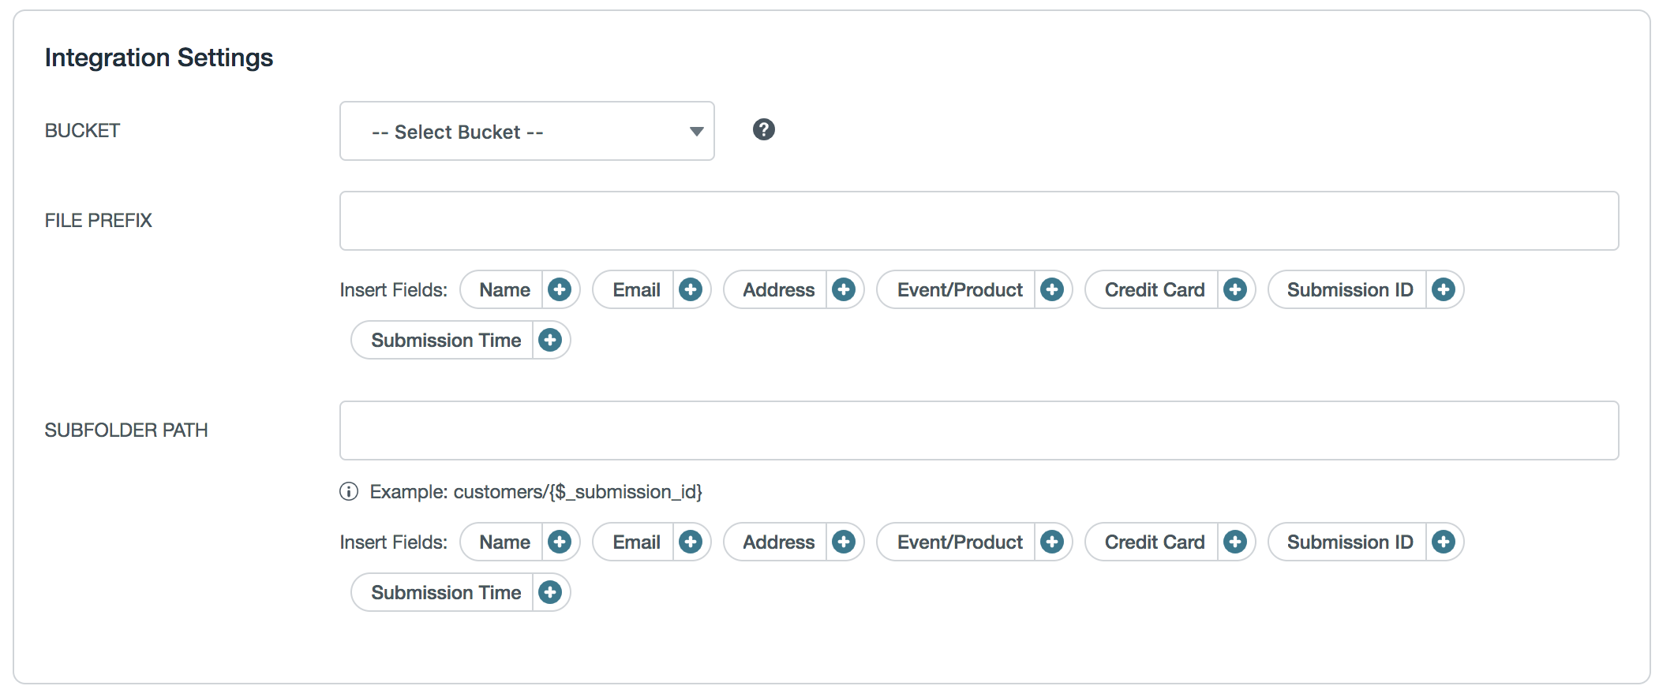Viewport: 1659px width, 697px height.
Task: Insert Submission ID into Subfolder Path
Action: click(1444, 542)
